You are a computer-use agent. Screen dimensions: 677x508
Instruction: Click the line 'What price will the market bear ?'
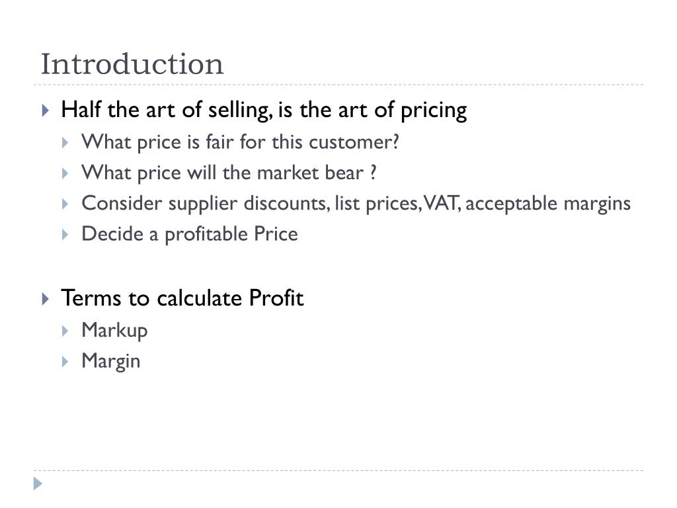coord(229,173)
